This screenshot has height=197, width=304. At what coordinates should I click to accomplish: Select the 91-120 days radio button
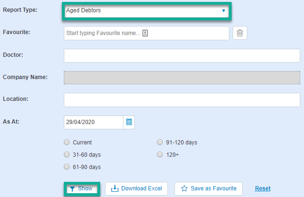point(160,142)
